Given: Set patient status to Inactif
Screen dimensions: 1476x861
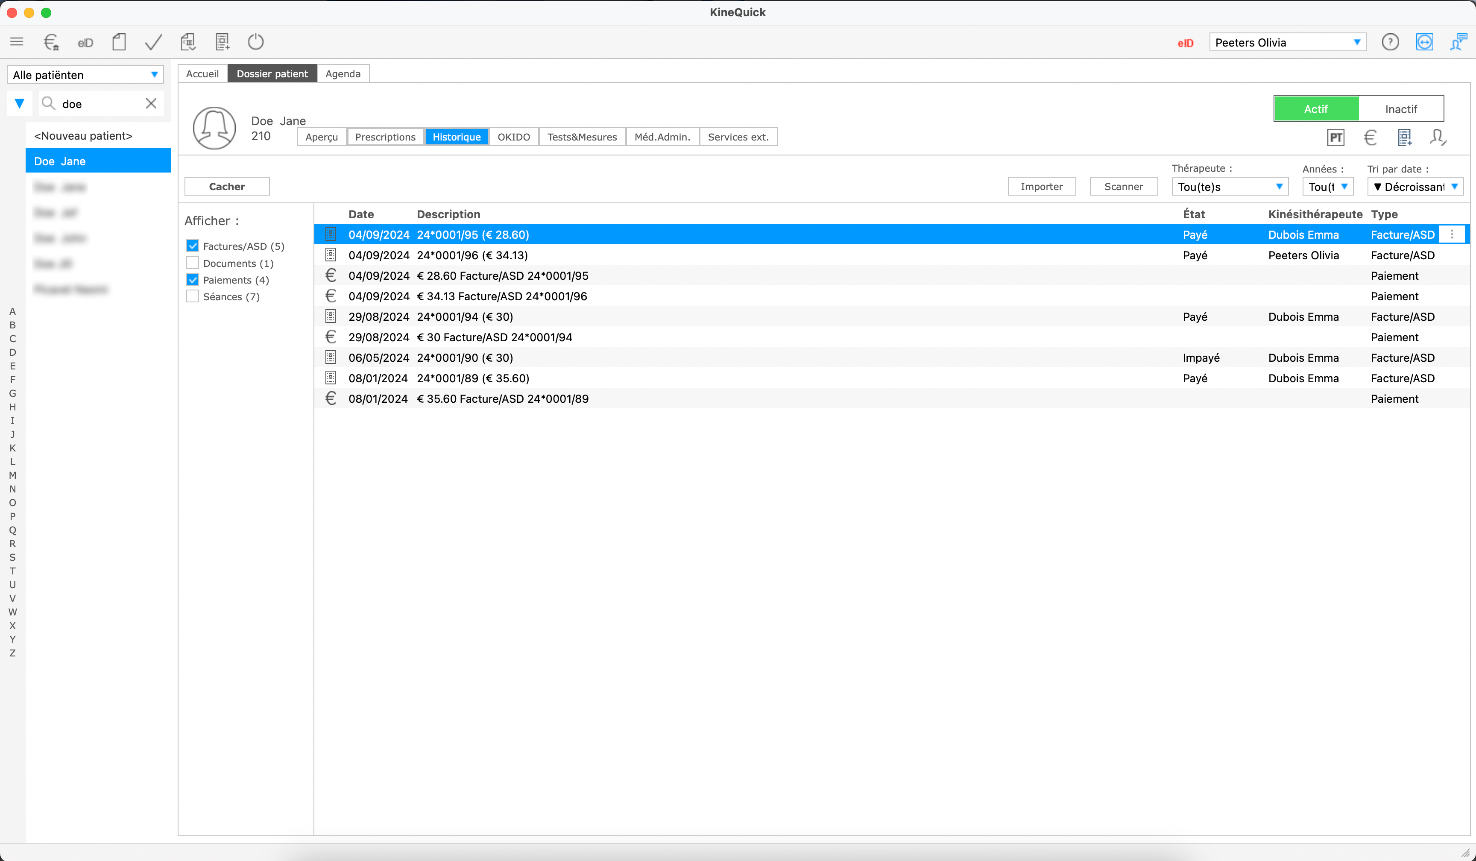Looking at the screenshot, I should pos(1401,109).
